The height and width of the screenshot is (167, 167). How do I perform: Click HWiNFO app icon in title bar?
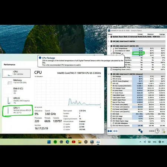point(109,30)
